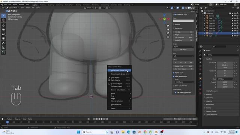
Task: Open the Render properties tab icon
Action: [x=200, y=55]
